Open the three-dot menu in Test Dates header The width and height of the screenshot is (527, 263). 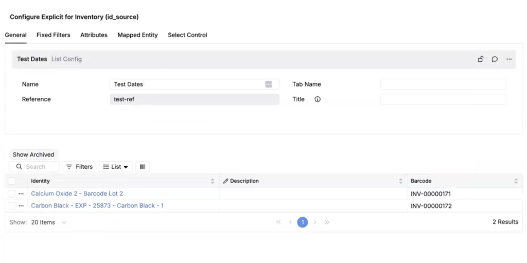click(509, 59)
